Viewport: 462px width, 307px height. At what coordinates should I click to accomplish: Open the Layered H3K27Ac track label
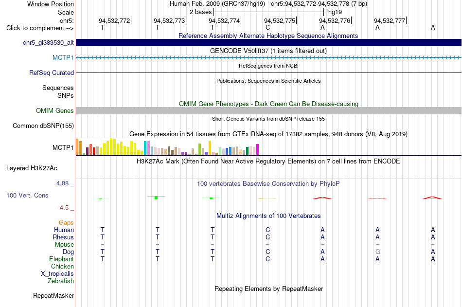coord(32,168)
